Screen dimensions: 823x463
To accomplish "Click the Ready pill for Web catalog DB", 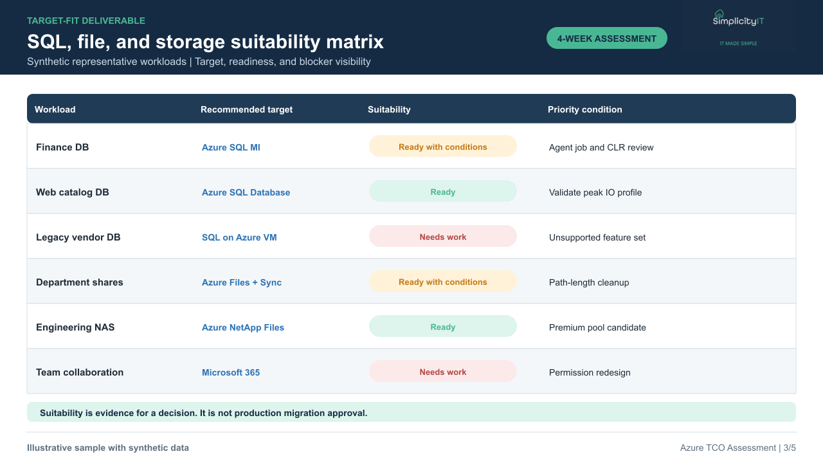I will point(443,192).
